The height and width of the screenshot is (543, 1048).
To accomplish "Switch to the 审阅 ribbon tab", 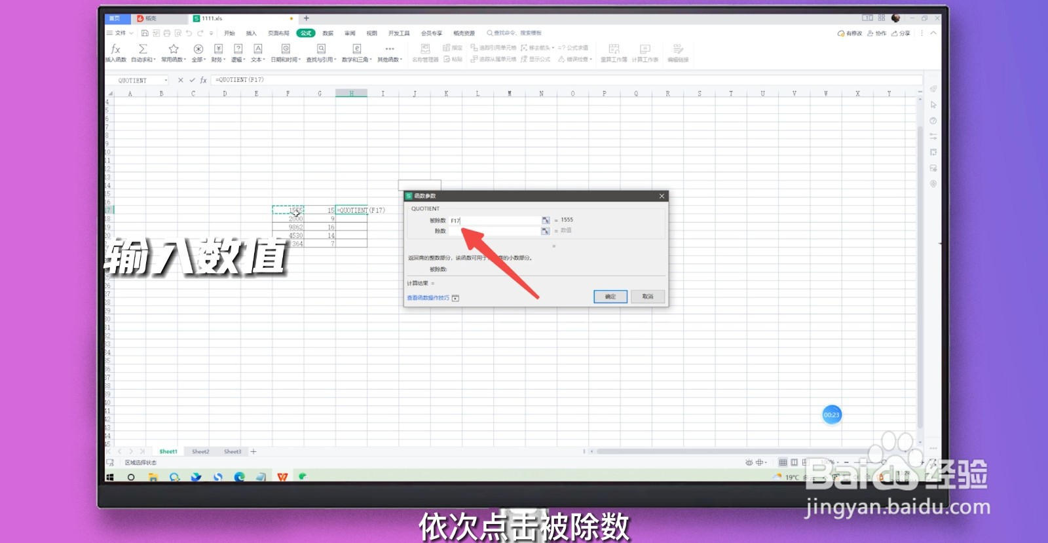I will (x=350, y=33).
